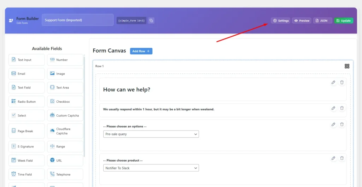View the form JSON

tap(322, 20)
